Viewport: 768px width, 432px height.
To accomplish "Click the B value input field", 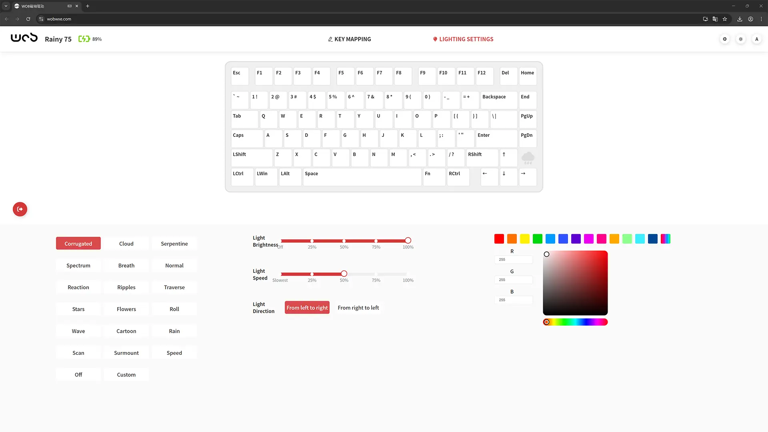I will point(514,300).
